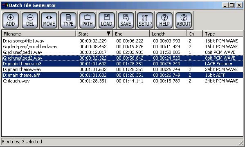Click start time 00:00:08.452
Image resolution: width=245 pixels, height=147 pixels.
[x=93, y=47]
